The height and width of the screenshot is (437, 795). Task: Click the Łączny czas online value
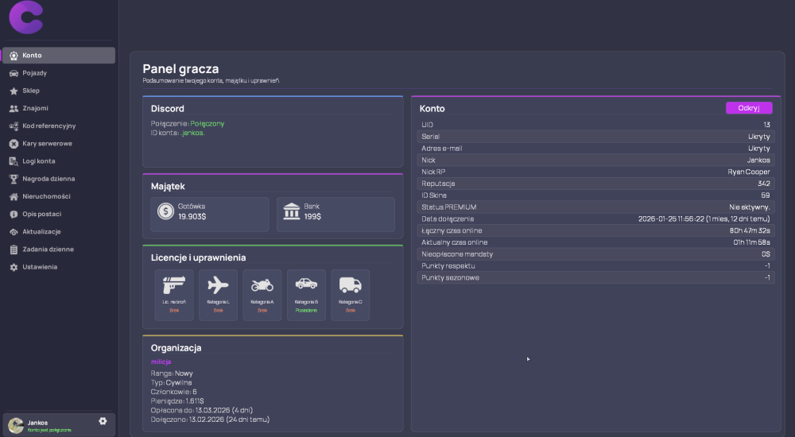point(750,230)
